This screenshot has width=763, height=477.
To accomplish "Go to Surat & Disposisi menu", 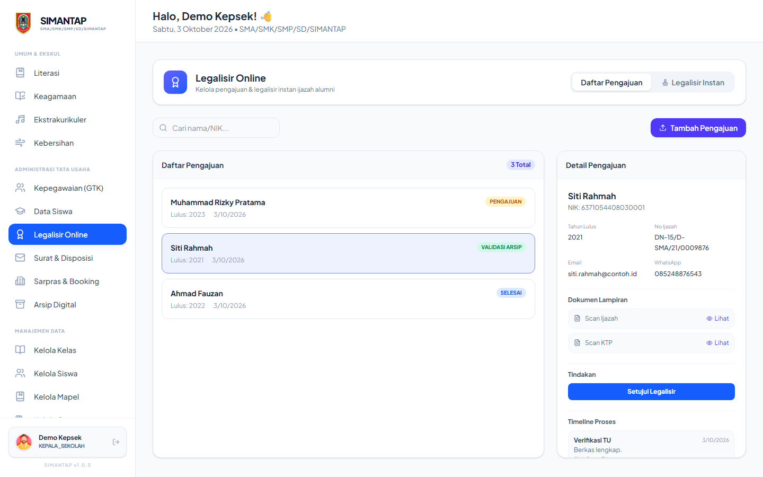I will click(67, 258).
